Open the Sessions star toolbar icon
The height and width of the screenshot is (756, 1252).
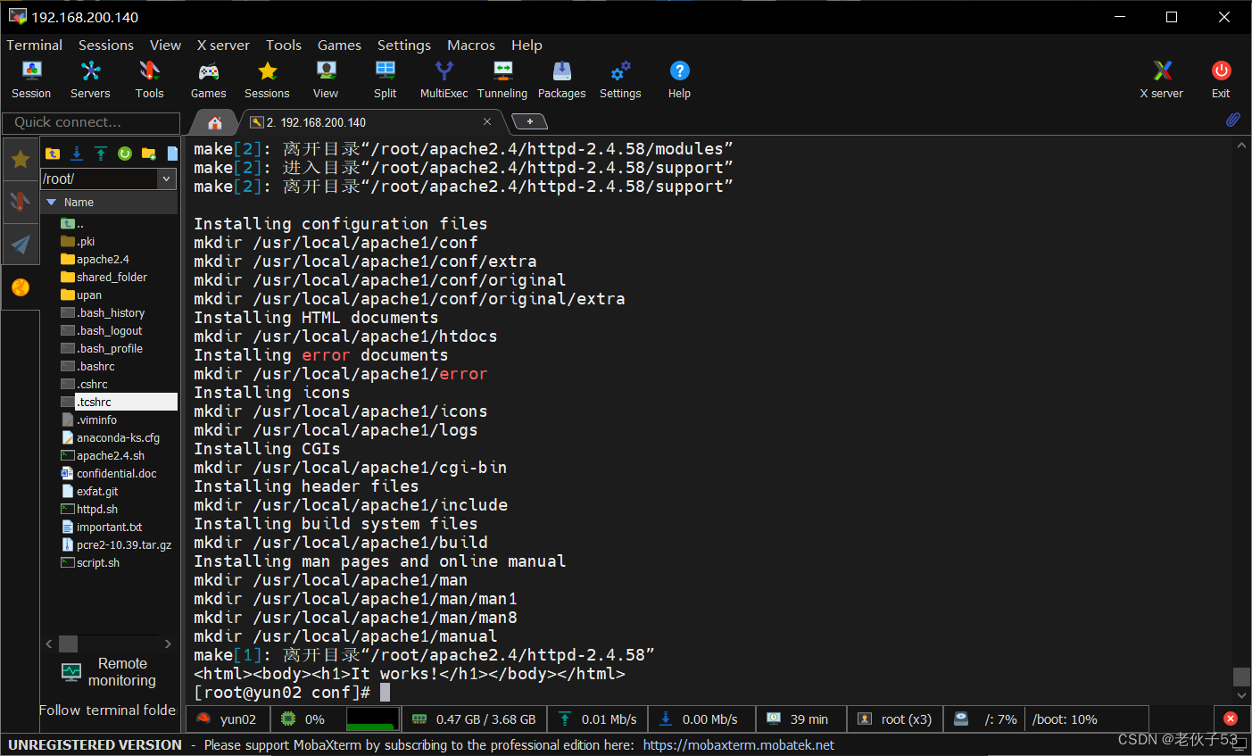click(267, 79)
